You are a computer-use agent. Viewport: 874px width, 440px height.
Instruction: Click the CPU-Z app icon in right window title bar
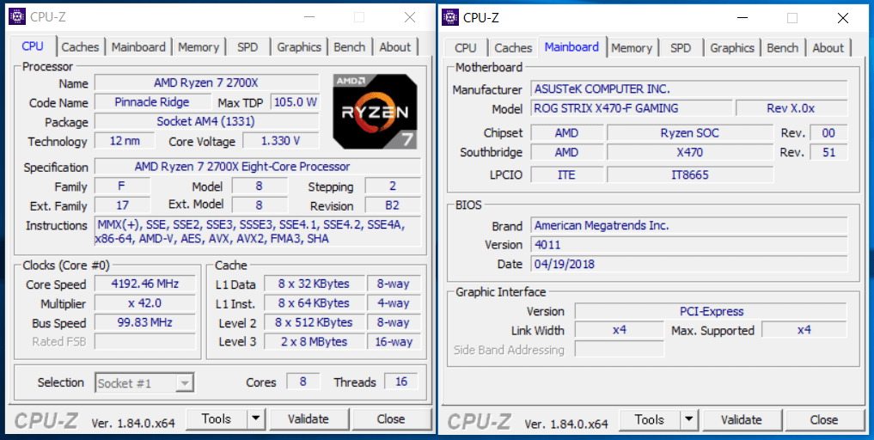point(450,17)
